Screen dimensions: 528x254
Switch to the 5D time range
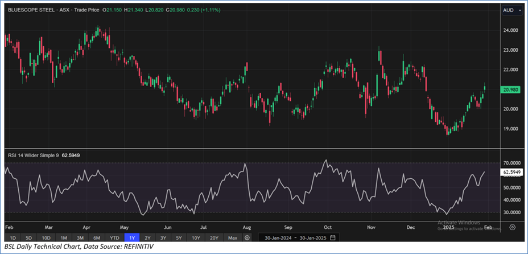(x=29, y=237)
